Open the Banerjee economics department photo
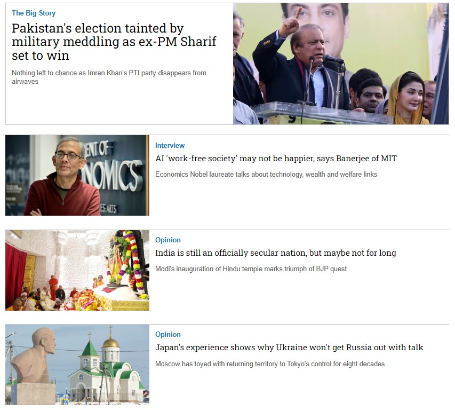The height and width of the screenshot is (410, 455). (77, 175)
